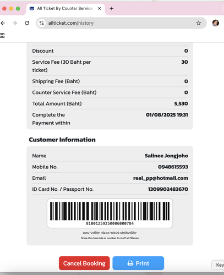Bookmark this page with the star icon
224x275 pixels.
199,23
